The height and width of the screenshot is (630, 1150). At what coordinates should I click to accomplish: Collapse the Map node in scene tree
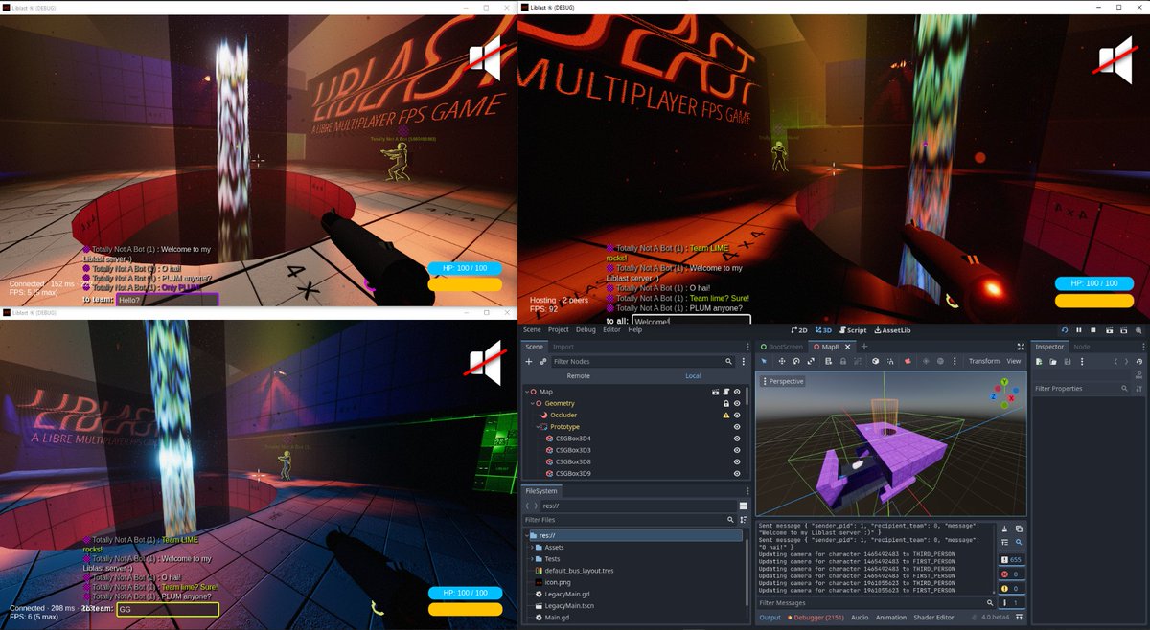coord(527,392)
